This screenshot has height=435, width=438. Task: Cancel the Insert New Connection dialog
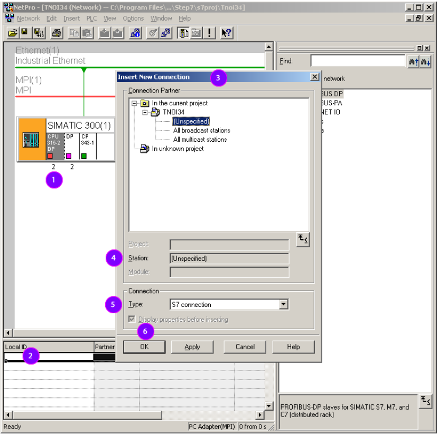(245, 347)
